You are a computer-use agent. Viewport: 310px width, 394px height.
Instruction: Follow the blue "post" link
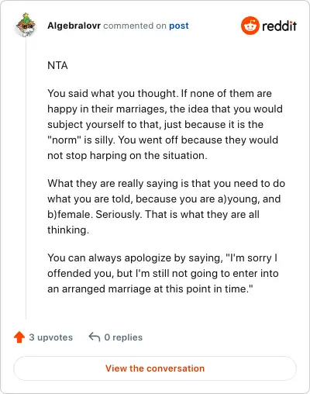pyautogui.click(x=179, y=26)
